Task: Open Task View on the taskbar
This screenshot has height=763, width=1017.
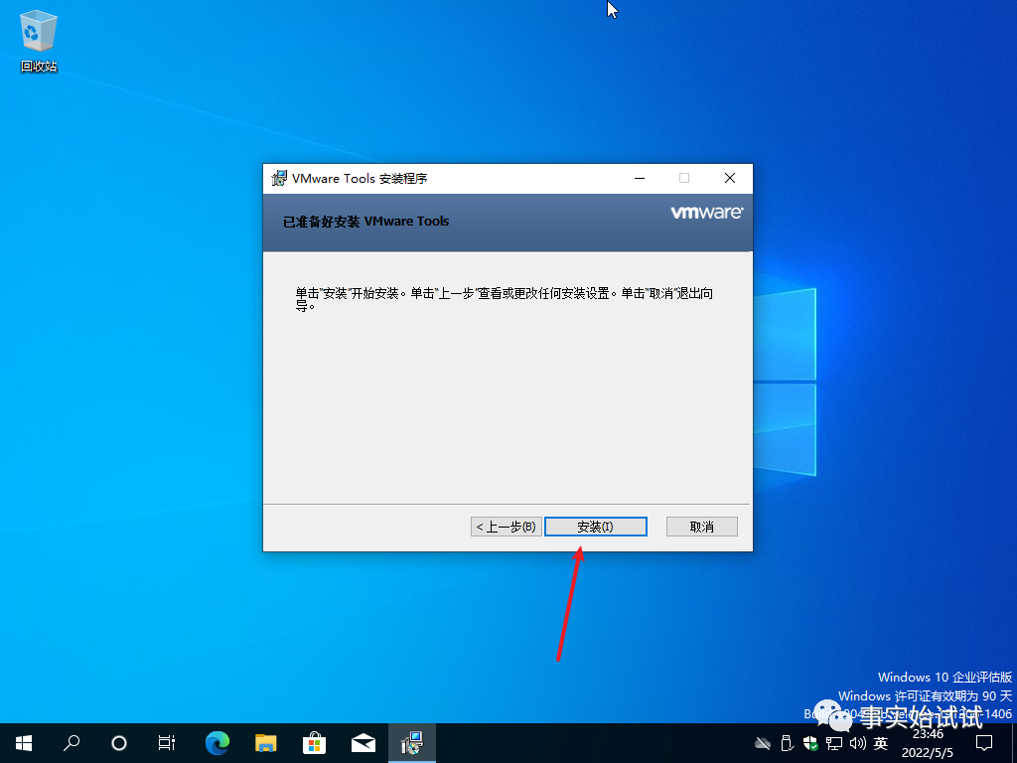Action: coord(167,743)
